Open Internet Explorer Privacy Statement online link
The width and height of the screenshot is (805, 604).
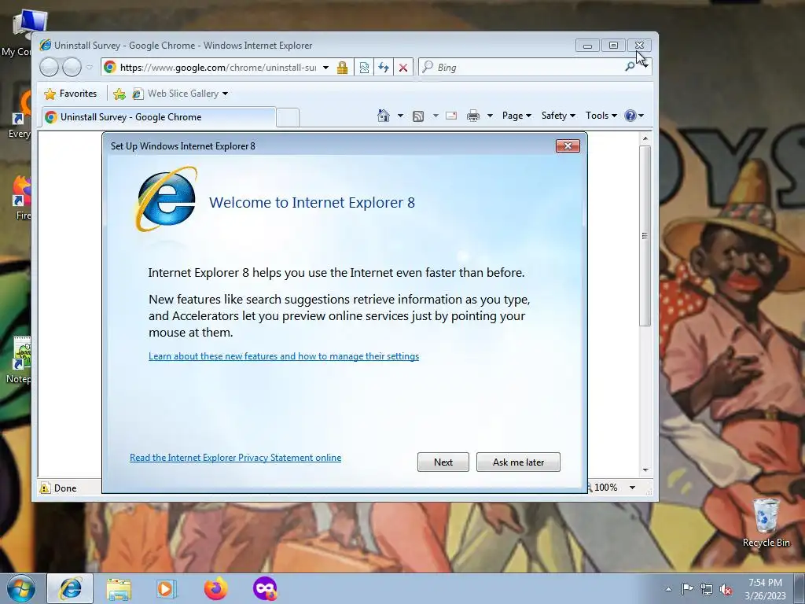[x=235, y=458]
